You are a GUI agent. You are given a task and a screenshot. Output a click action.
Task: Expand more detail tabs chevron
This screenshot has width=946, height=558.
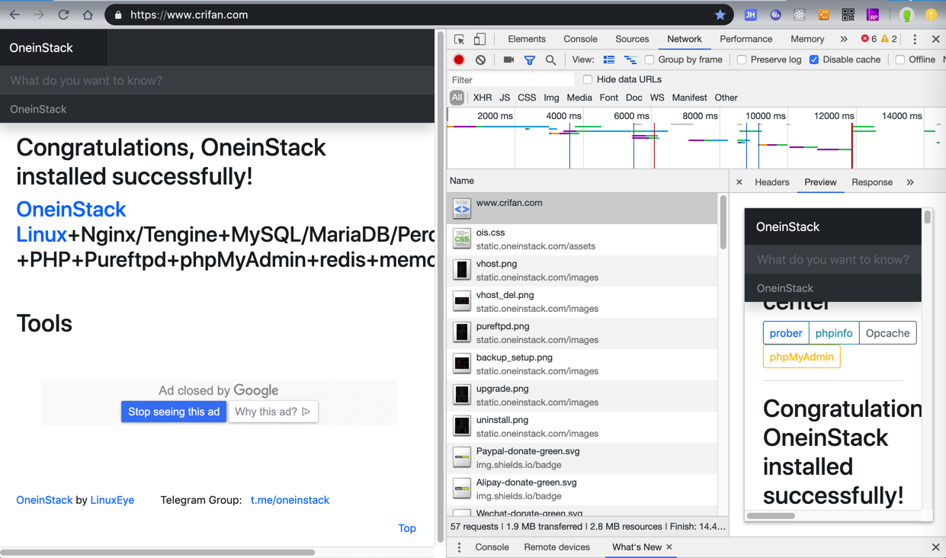(x=910, y=182)
